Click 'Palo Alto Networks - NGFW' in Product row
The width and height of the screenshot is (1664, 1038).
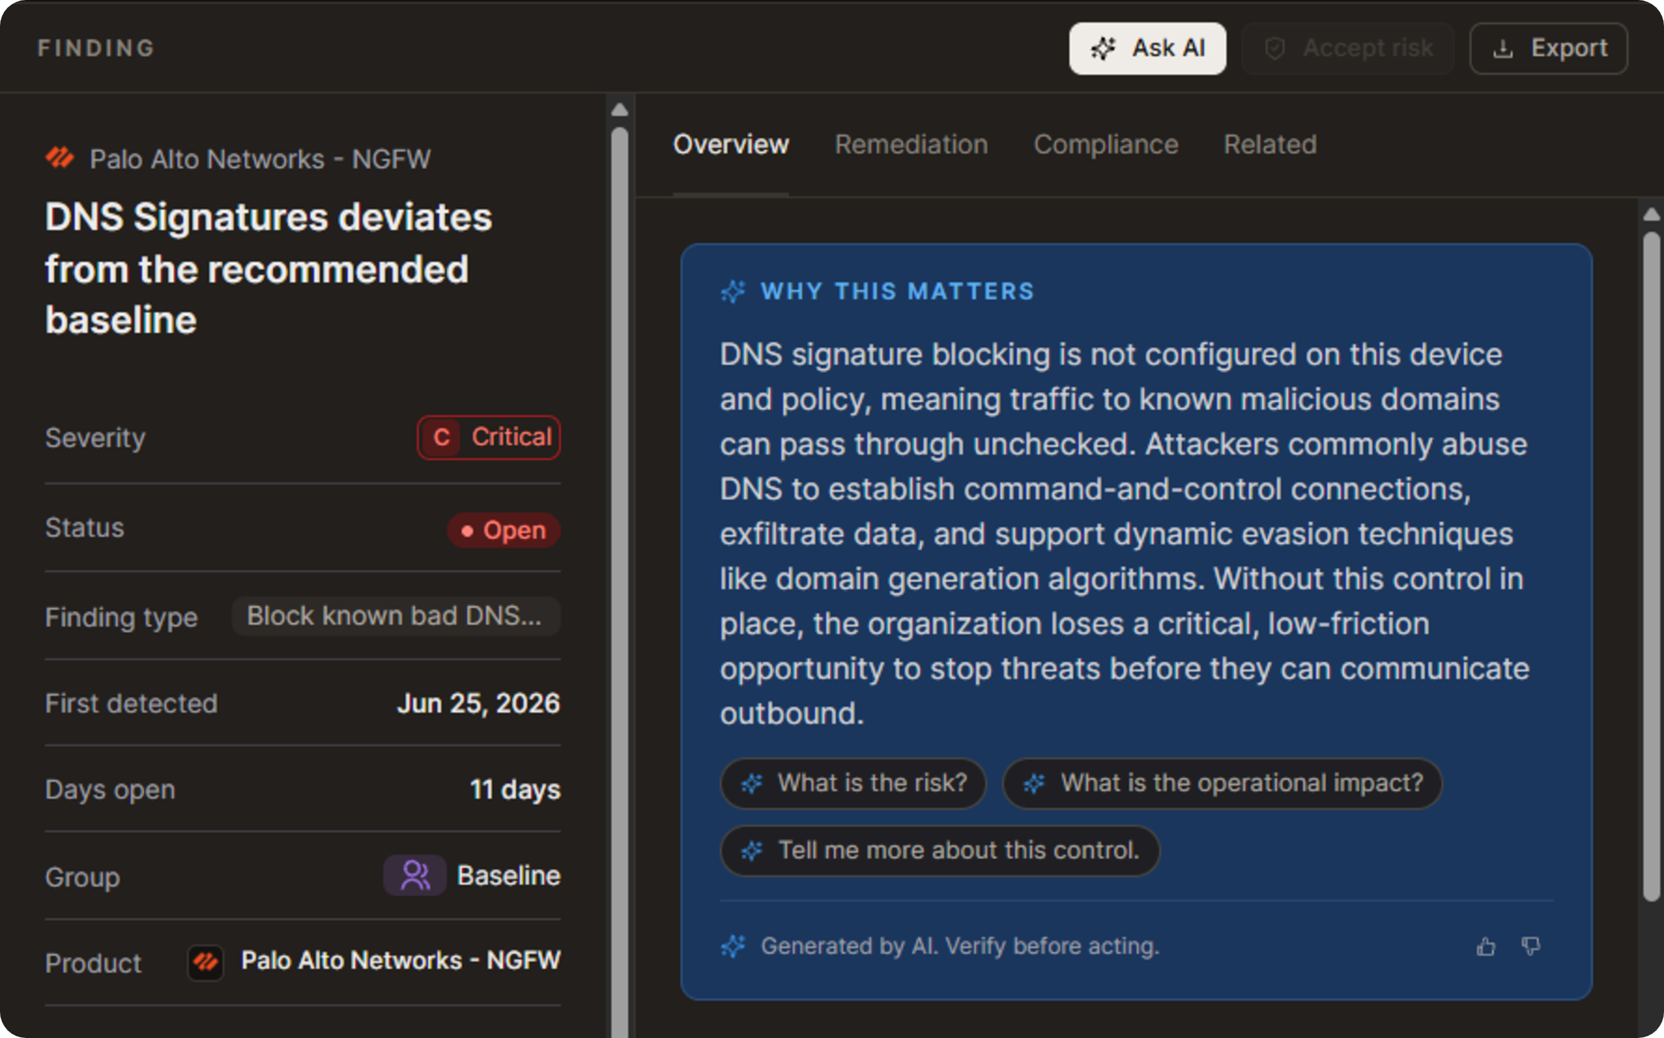(401, 961)
